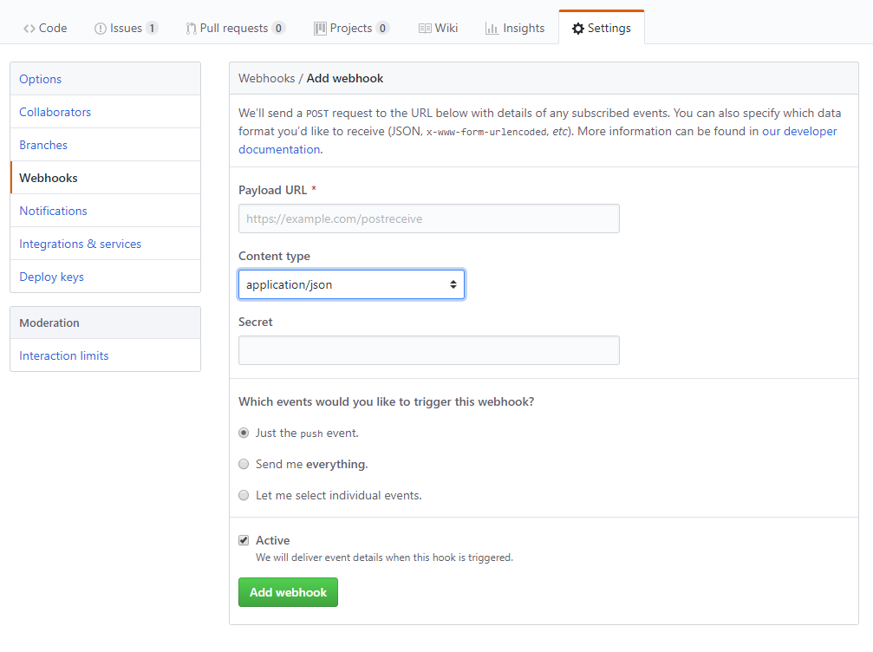
Task: Click the Projects count badge 0
Action: [382, 29]
